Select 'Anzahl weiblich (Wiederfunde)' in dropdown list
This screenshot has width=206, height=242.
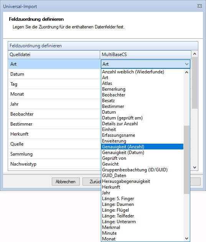tap(142, 72)
